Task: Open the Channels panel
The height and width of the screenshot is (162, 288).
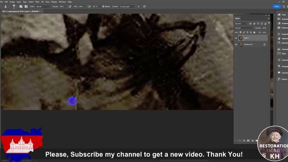Action: coord(283,49)
